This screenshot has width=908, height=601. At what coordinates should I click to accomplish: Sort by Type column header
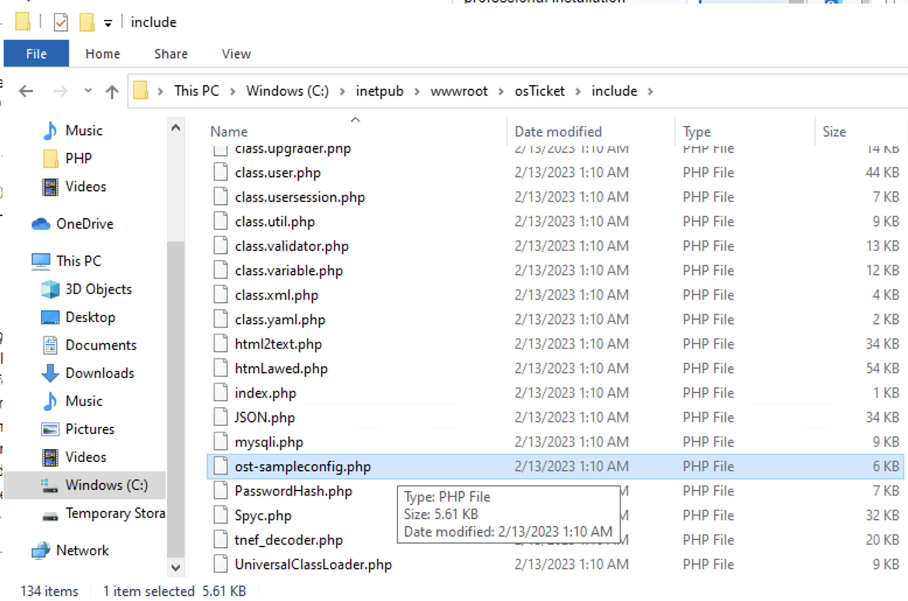[745, 131]
